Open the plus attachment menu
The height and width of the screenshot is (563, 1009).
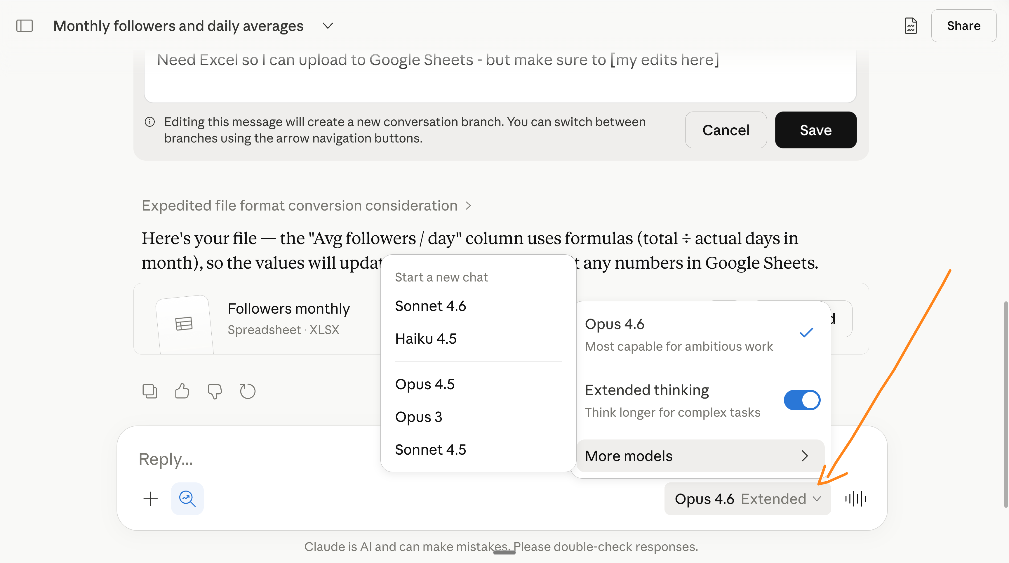150,499
